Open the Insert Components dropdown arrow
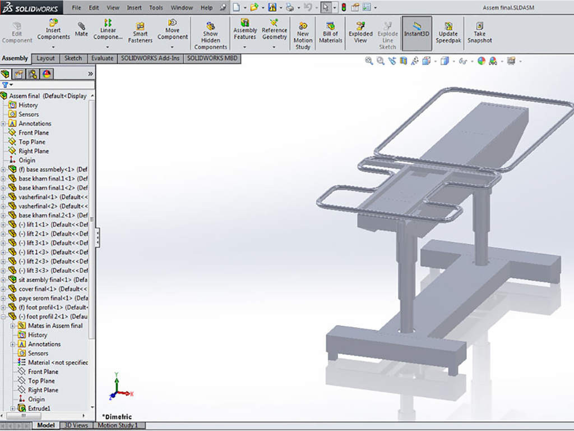The width and height of the screenshot is (574, 431). (x=54, y=47)
